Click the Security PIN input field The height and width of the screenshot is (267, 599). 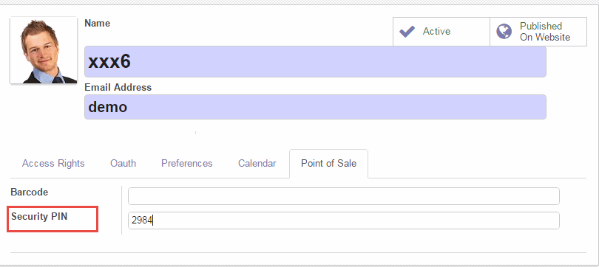pyautogui.click(x=344, y=221)
